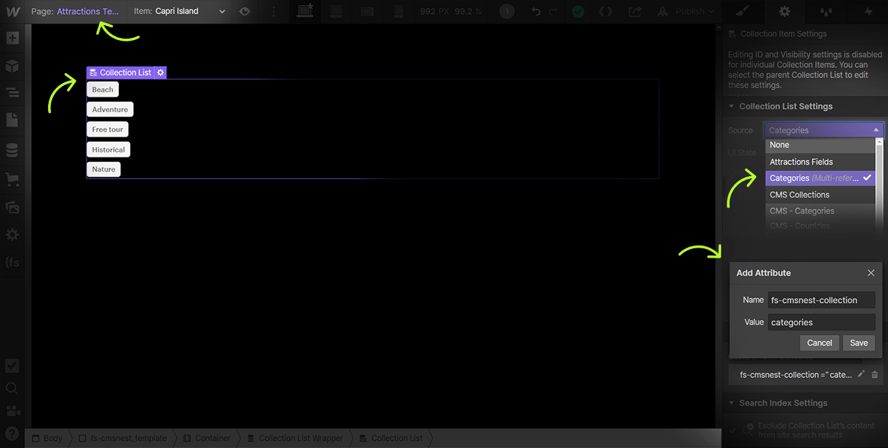Viewport: 888px width, 448px height.
Task: Open Collection List settings gear on canvas
Action: tap(160, 72)
